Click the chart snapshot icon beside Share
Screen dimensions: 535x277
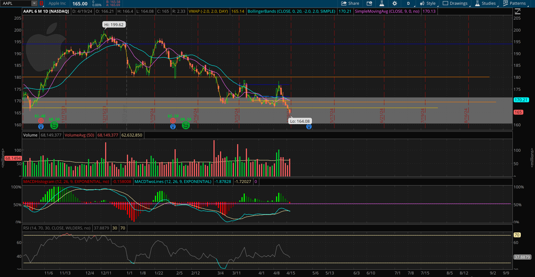pyautogui.click(x=369, y=3)
